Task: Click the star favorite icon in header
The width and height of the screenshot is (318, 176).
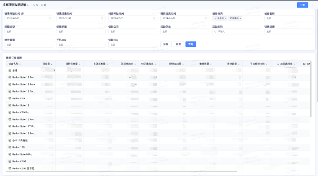Action: pyautogui.click(x=33, y=5)
